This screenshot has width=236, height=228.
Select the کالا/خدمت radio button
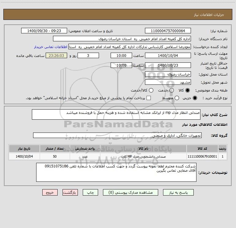(x=151, y=90)
